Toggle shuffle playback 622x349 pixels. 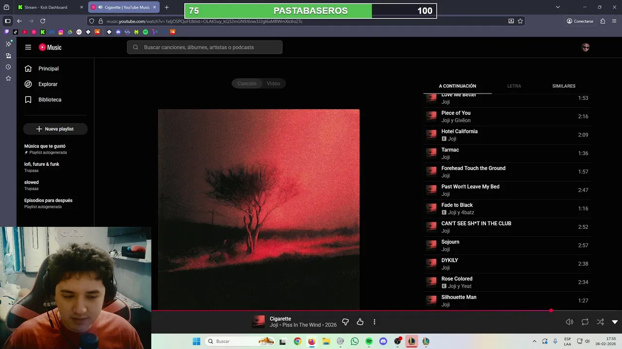tap(601, 322)
